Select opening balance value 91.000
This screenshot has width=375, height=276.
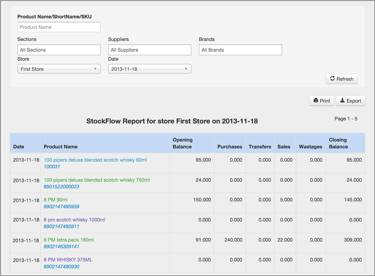point(203,240)
